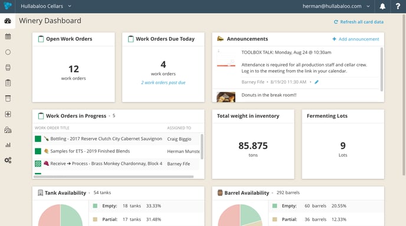Open the settings gears icon in the sidebar
Screen dimensions: 406x226
coord(8,160)
